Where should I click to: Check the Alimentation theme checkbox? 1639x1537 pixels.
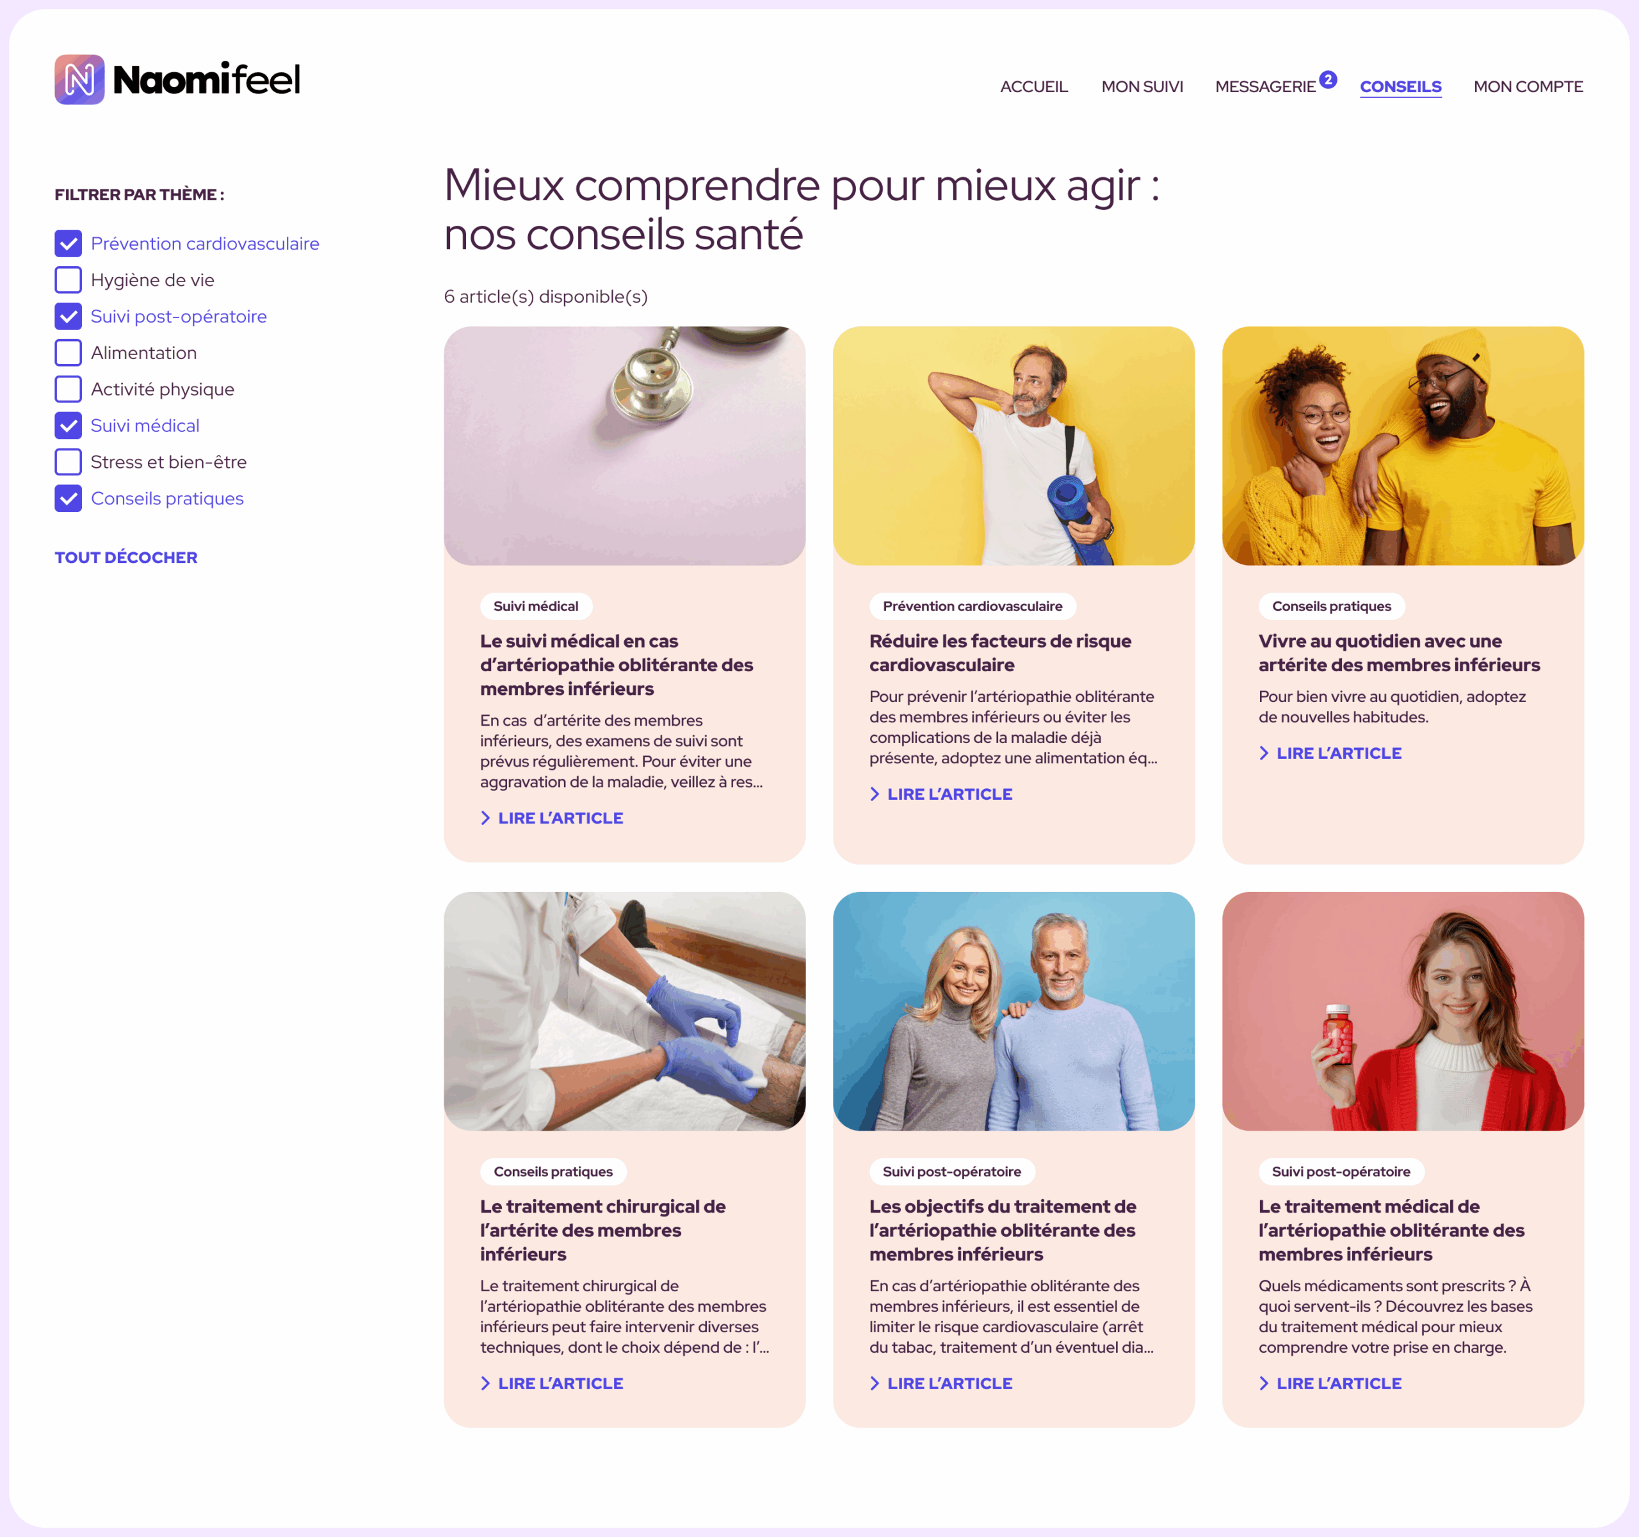coord(69,353)
